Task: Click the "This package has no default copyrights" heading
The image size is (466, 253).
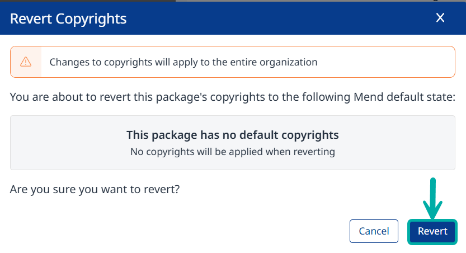Action: coord(233,135)
